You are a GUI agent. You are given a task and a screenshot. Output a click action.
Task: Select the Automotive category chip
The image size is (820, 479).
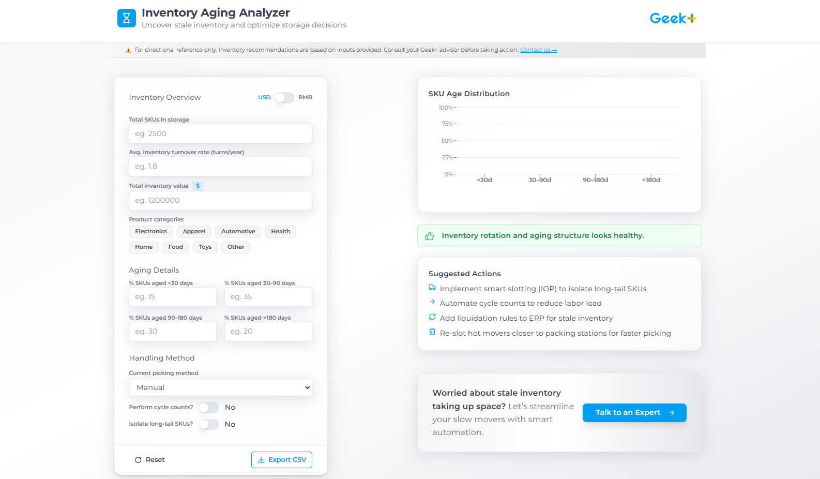point(238,232)
